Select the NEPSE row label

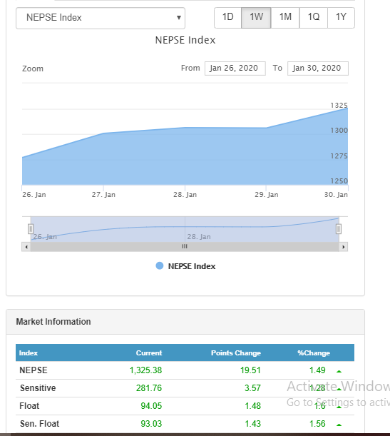click(34, 370)
